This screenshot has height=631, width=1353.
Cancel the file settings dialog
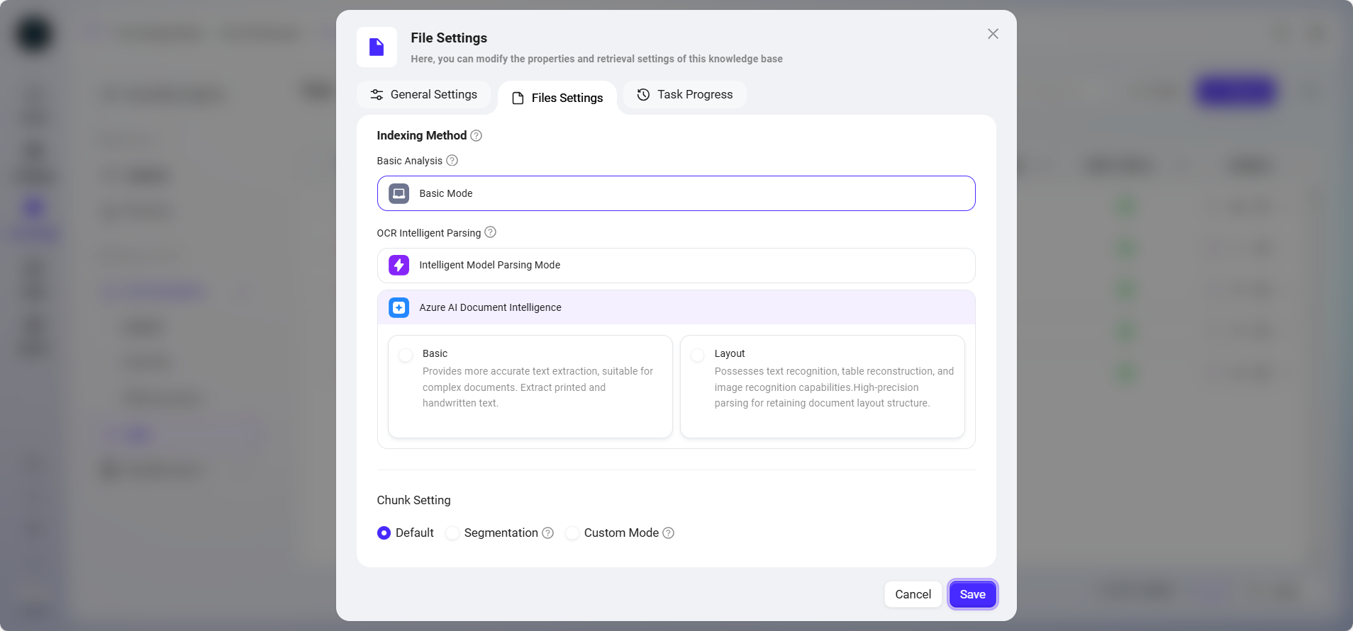coord(913,594)
